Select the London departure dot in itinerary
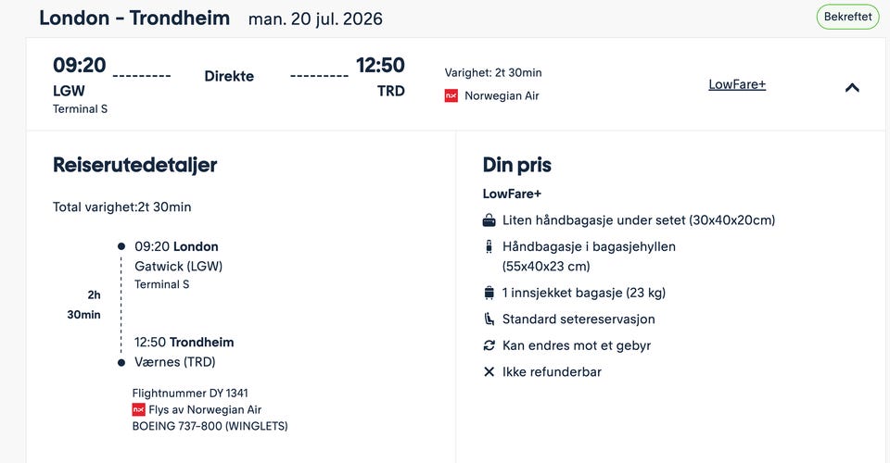The width and height of the screenshot is (890, 463). click(121, 246)
